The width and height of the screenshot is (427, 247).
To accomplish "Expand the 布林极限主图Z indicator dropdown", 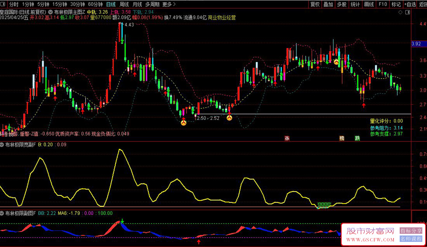I will [x=51, y=12].
